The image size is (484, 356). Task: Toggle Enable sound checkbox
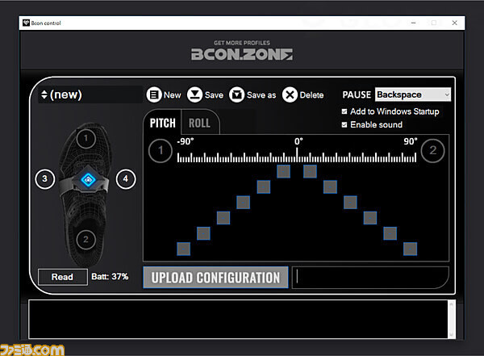tap(344, 125)
